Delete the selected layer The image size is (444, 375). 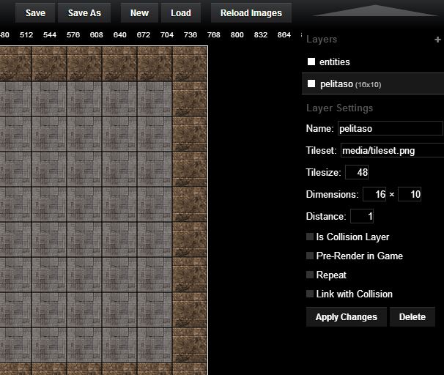412,317
